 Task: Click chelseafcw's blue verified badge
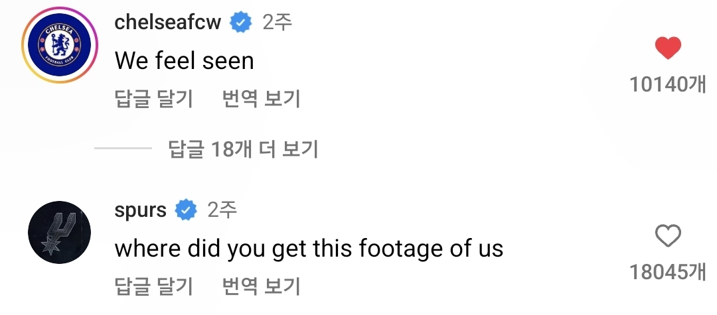(240, 23)
